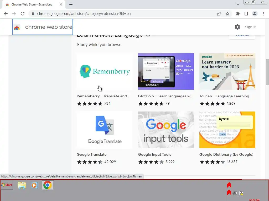Click the Google Input Tools title text
This screenshot has width=269, height=201.
point(154,154)
